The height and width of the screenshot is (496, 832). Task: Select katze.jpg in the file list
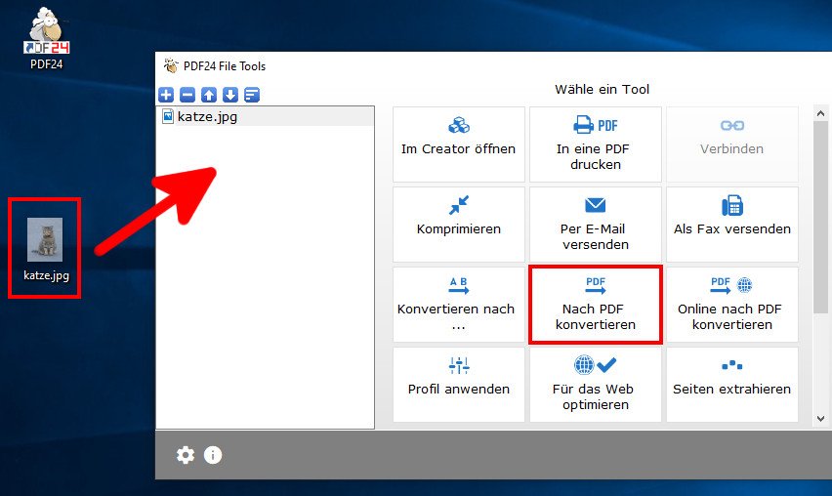[x=207, y=117]
